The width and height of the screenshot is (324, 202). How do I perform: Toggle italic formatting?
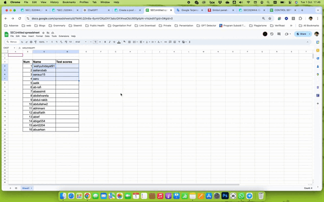(110, 42)
